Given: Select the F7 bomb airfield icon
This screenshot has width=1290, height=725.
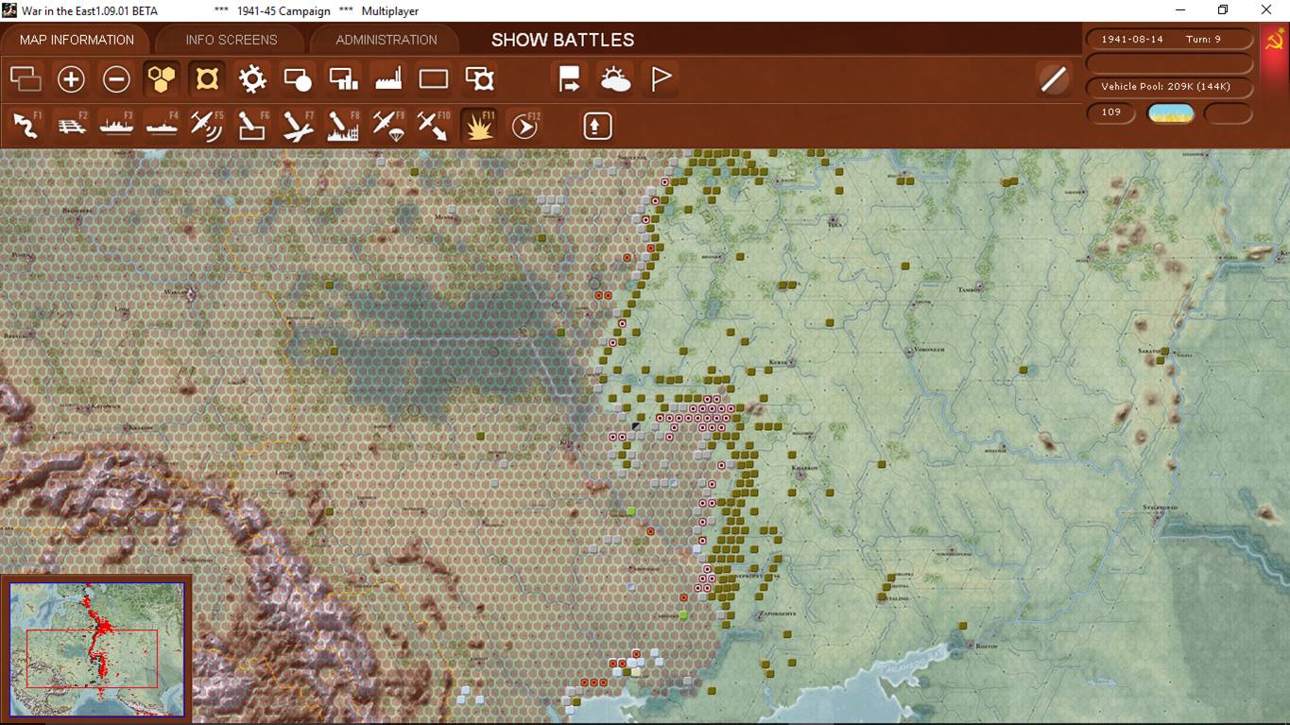Looking at the screenshot, I should tap(298, 125).
